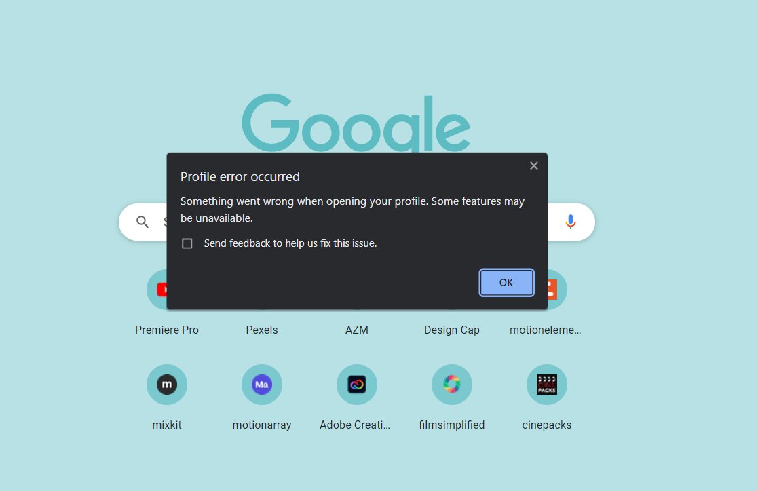Click the magnifying glass search icon
758x491 pixels.
(x=143, y=222)
